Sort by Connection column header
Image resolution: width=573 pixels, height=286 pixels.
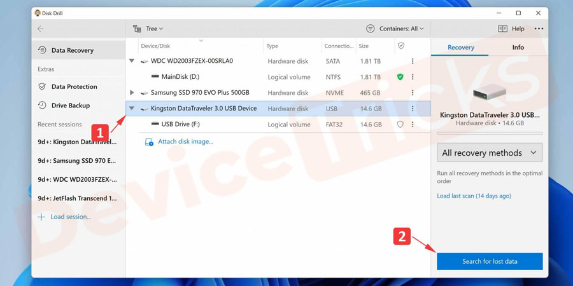pyautogui.click(x=339, y=46)
